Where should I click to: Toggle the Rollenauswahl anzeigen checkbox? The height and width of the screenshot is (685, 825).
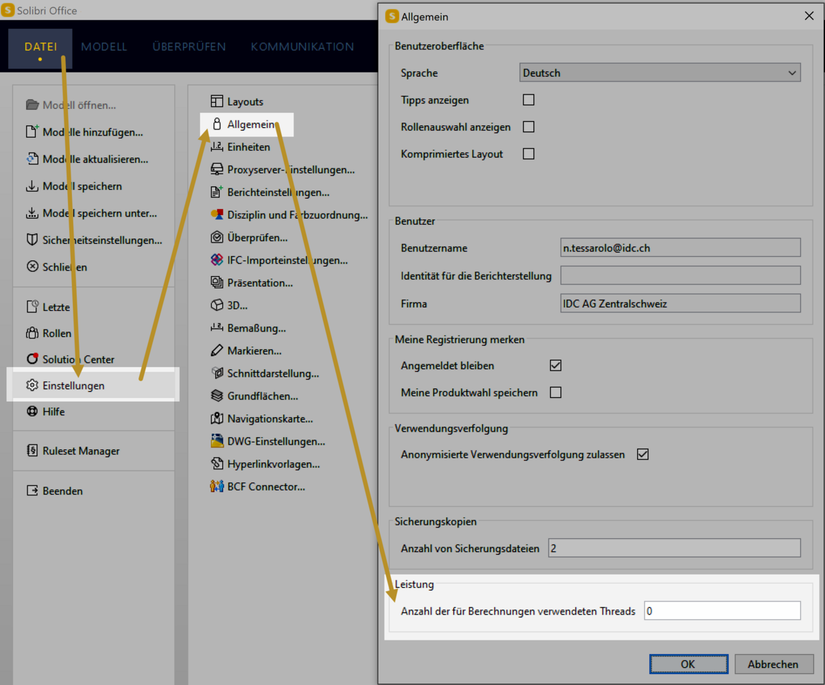[528, 127]
